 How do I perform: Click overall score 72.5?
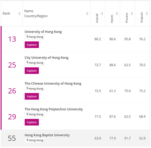click(x=98, y=91)
